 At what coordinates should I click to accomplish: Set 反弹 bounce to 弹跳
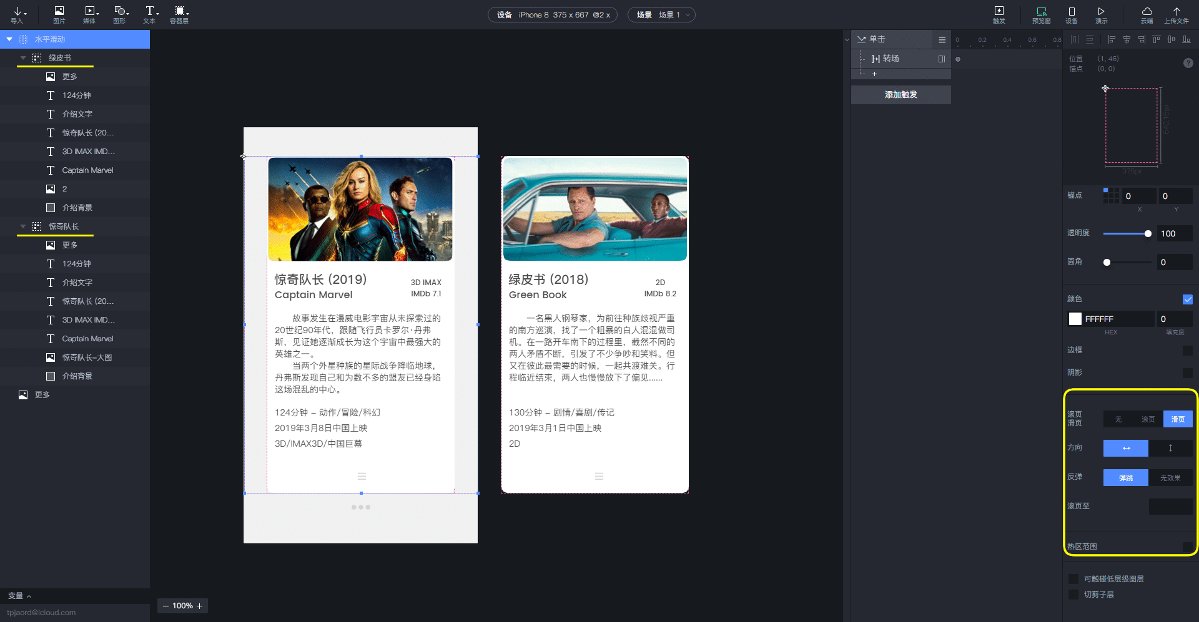click(x=1126, y=478)
